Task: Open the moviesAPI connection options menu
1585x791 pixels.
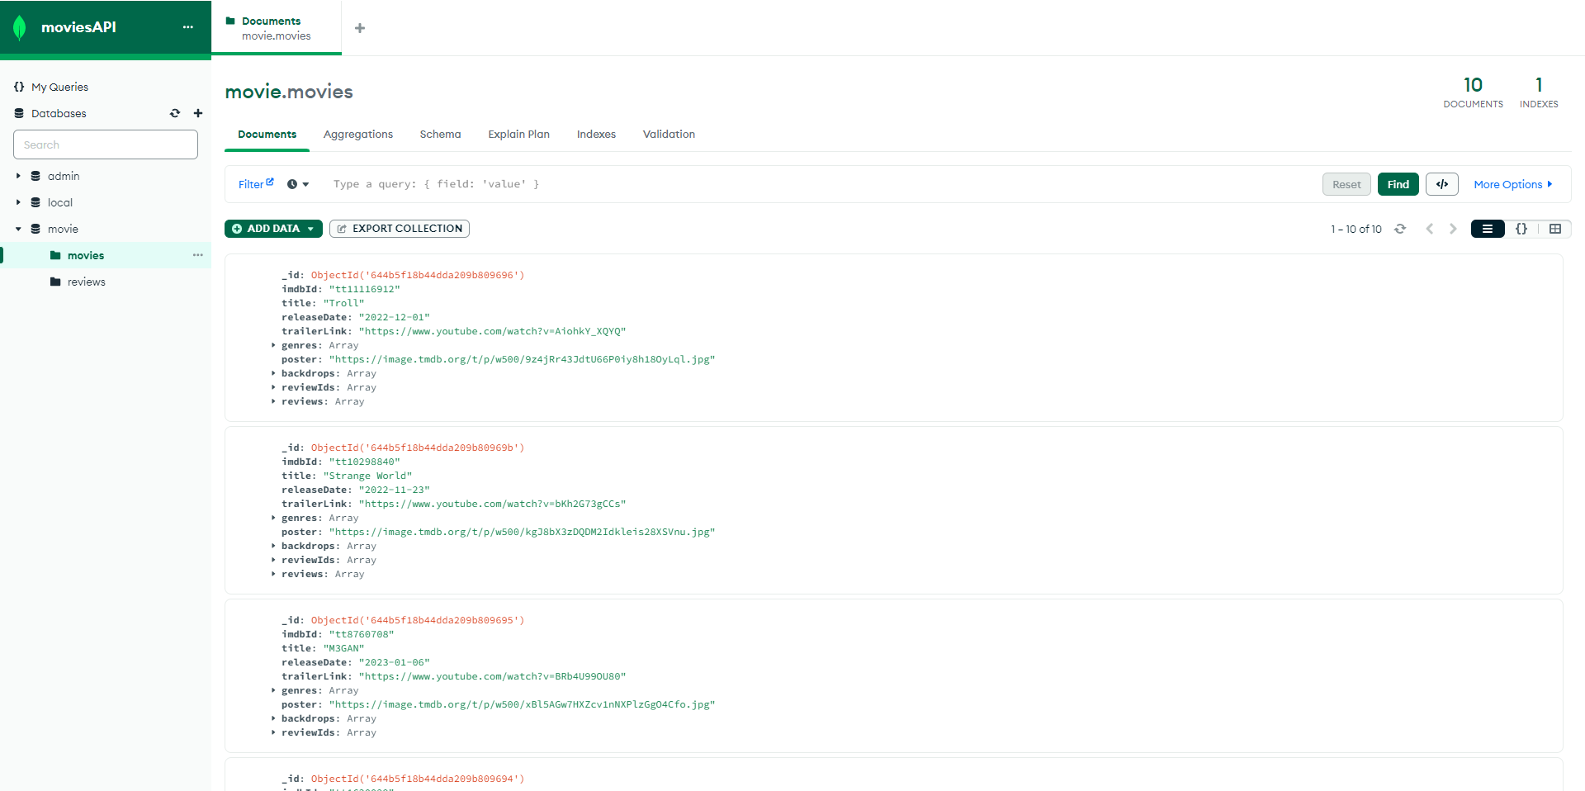Action: (x=188, y=26)
